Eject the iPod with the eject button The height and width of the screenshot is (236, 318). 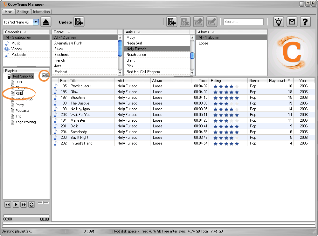click(x=46, y=22)
